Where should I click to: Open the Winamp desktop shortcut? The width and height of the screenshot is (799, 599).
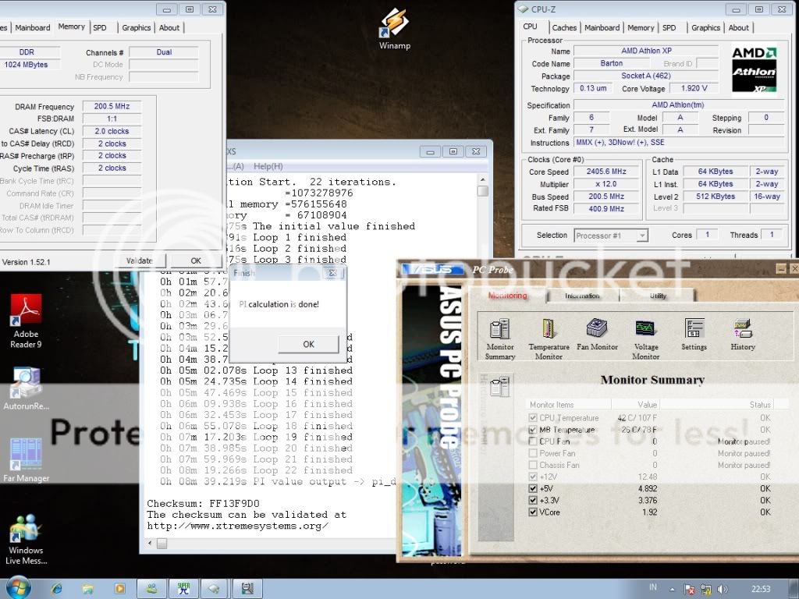click(394, 29)
